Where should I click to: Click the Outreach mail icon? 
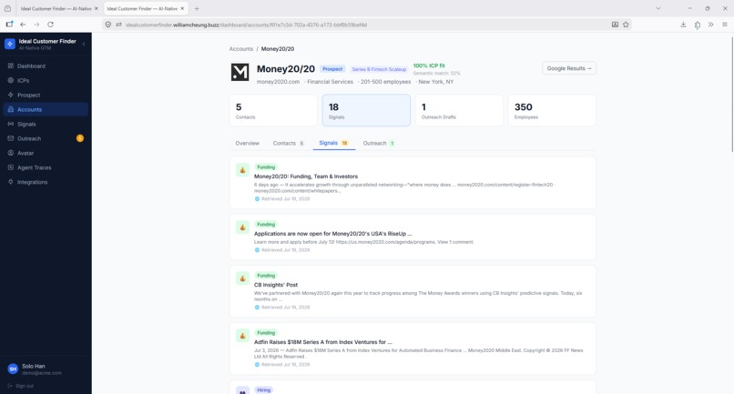(11, 138)
